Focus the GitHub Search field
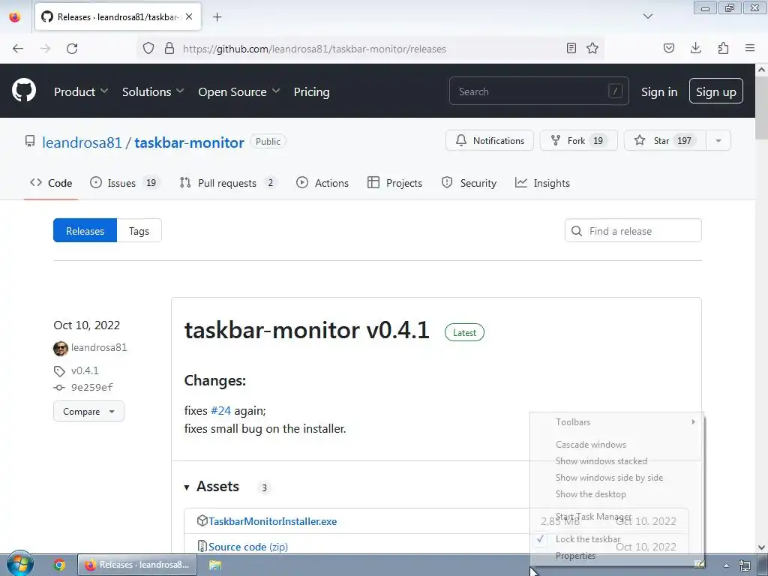Image resolution: width=768 pixels, height=576 pixels. click(x=538, y=91)
